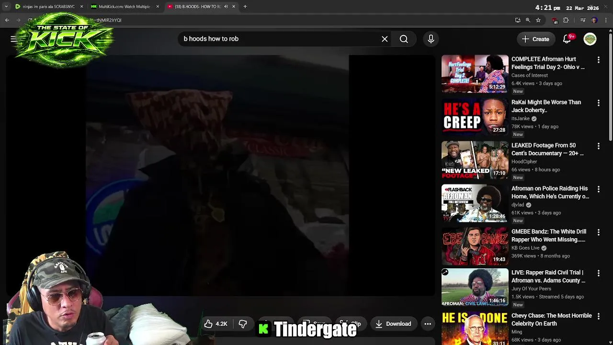Open the Chrome profile avatar

[x=594, y=20]
